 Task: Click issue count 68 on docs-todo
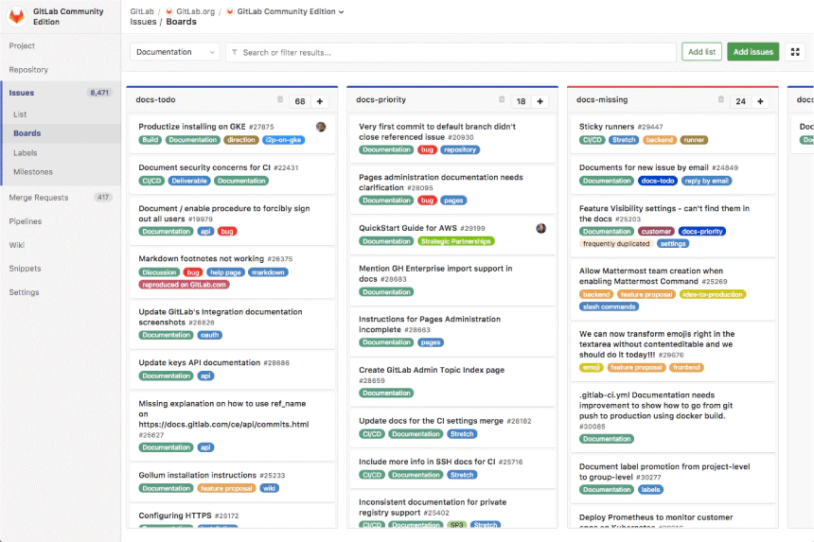pyautogui.click(x=300, y=101)
